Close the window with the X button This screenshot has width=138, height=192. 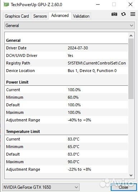click(130, 5)
